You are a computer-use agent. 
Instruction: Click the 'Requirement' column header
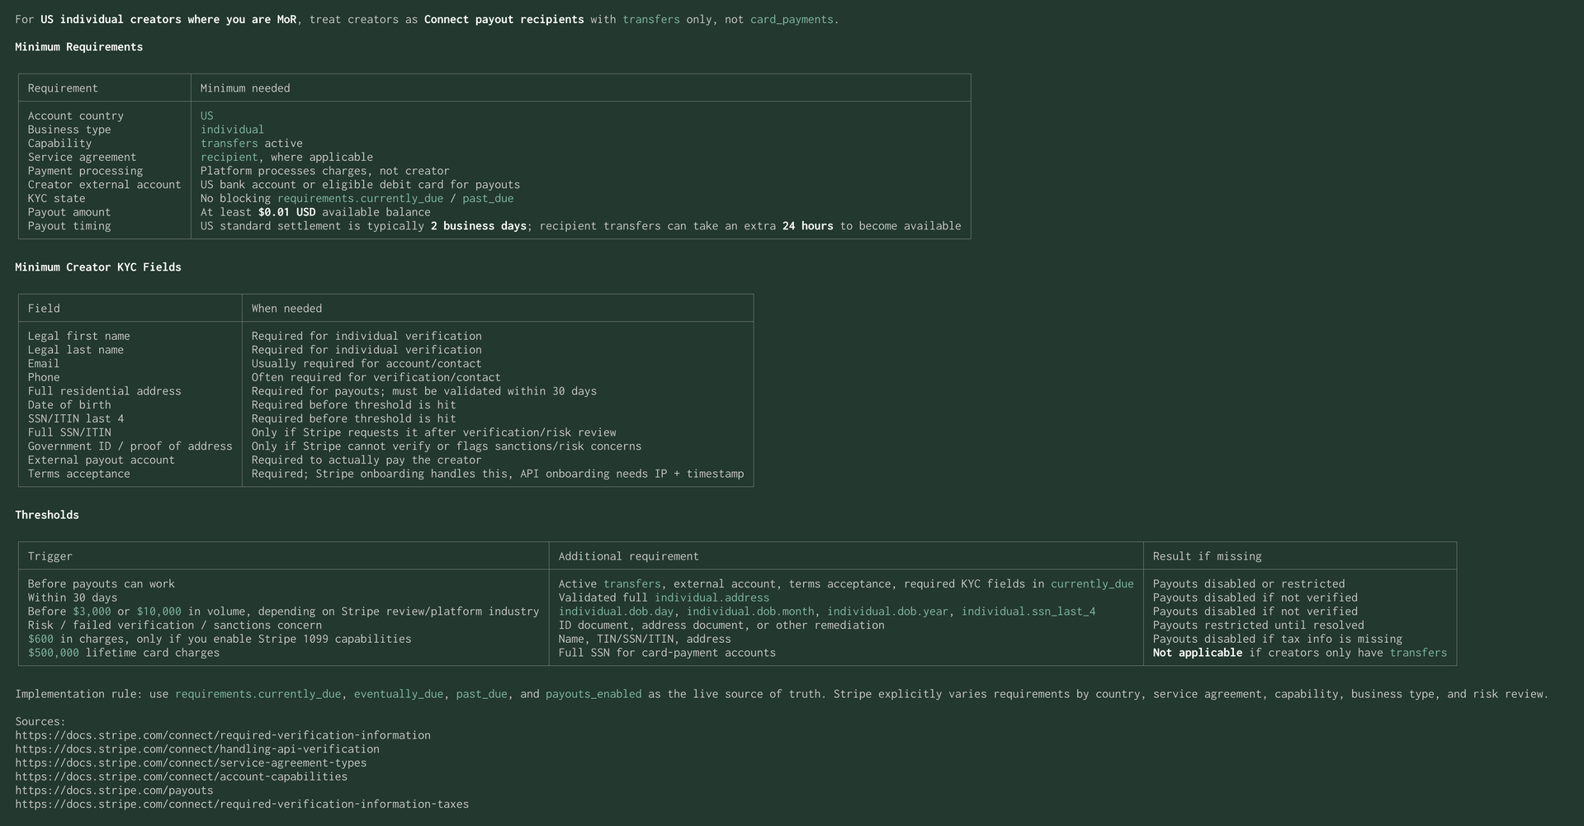63,88
